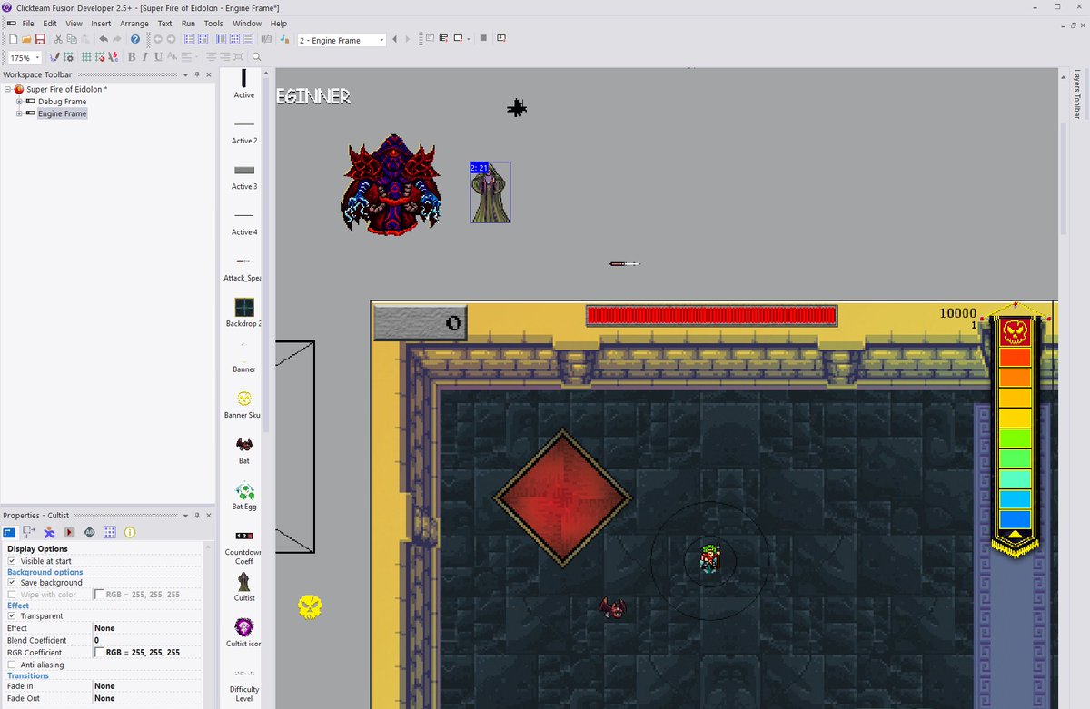Select the Debug Frame item in workspace tree
1090x709 pixels.
coord(62,102)
